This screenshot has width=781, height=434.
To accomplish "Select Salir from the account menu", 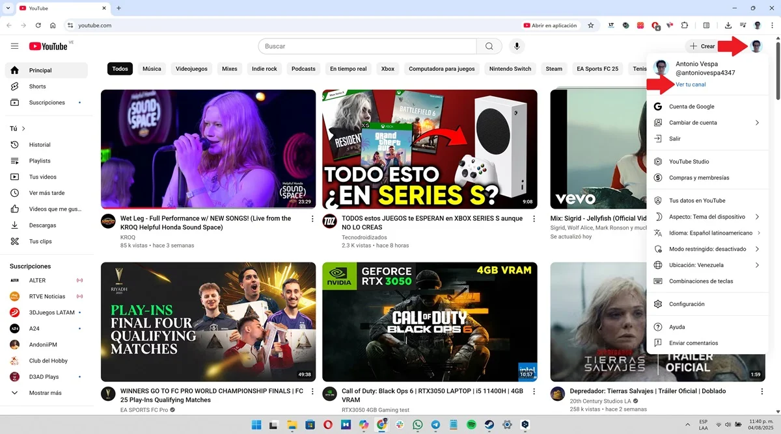I will click(x=674, y=138).
